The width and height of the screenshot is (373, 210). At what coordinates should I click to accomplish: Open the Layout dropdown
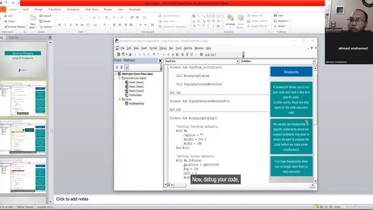47,16
